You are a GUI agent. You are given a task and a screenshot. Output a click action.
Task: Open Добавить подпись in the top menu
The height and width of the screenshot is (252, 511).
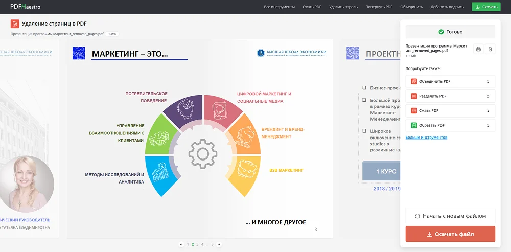pos(447,7)
